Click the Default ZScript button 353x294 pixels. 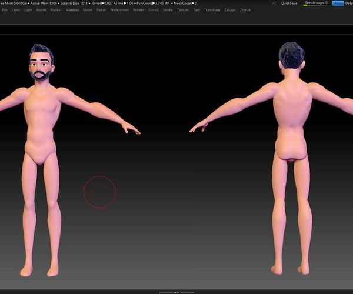point(349,3)
